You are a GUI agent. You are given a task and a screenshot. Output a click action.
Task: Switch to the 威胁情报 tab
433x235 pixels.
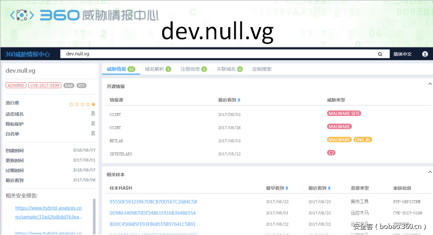click(x=121, y=69)
